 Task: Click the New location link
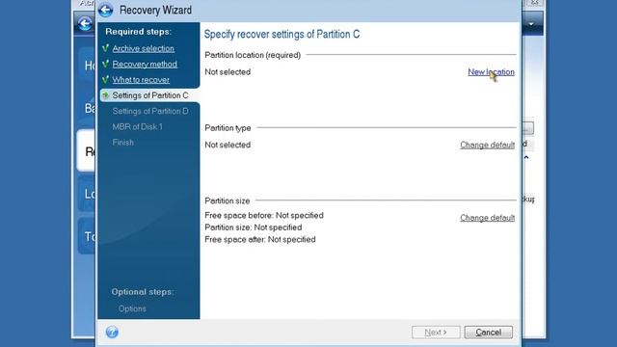pyautogui.click(x=491, y=72)
